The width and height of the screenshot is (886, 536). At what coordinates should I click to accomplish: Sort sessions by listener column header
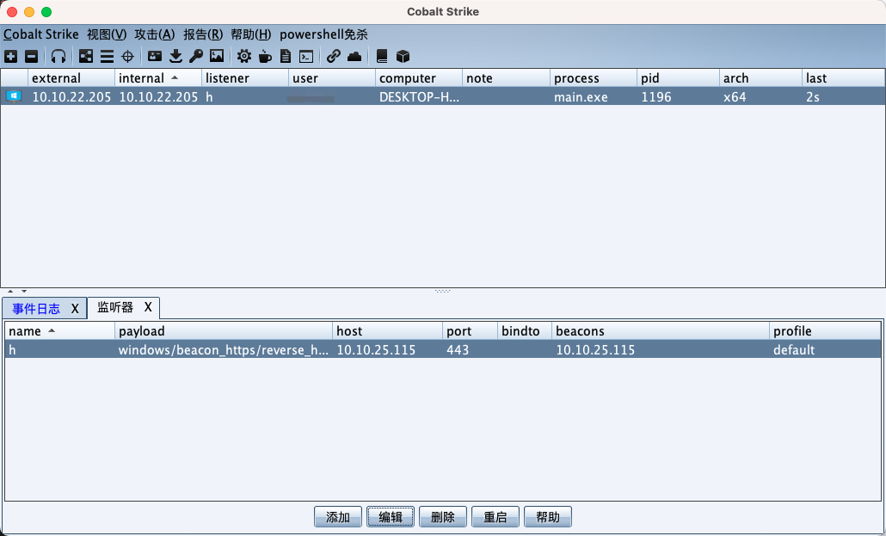[245, 78]
